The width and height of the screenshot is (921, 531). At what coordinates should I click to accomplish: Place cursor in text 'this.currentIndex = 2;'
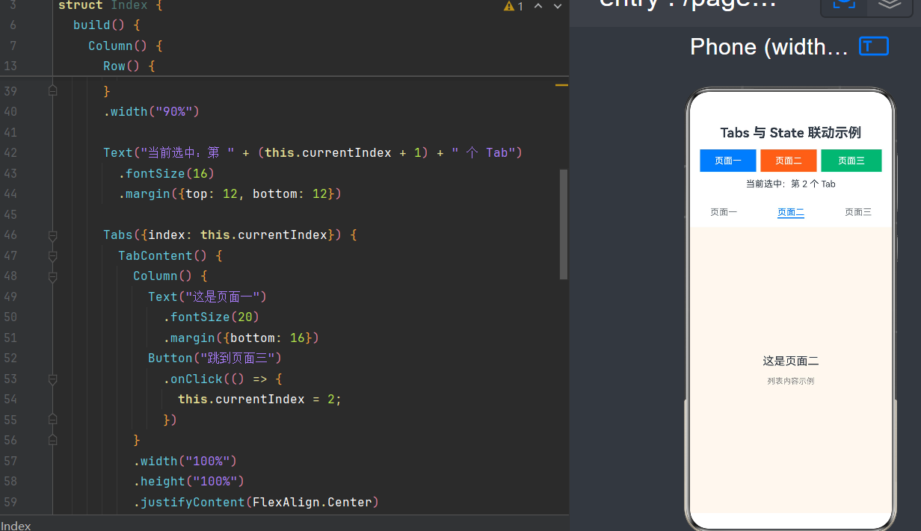pos(259,400)
